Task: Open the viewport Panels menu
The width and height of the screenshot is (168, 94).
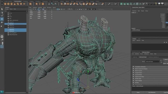Action: 54,8
